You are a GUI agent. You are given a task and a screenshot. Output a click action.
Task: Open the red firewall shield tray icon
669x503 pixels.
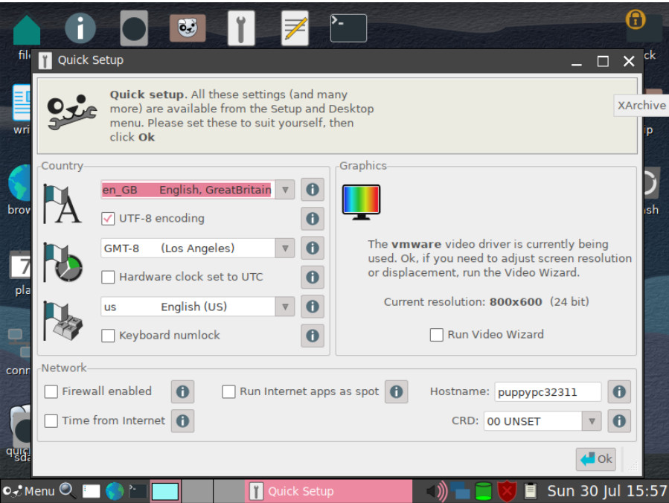pyautogui.click(x=507, y=491)
